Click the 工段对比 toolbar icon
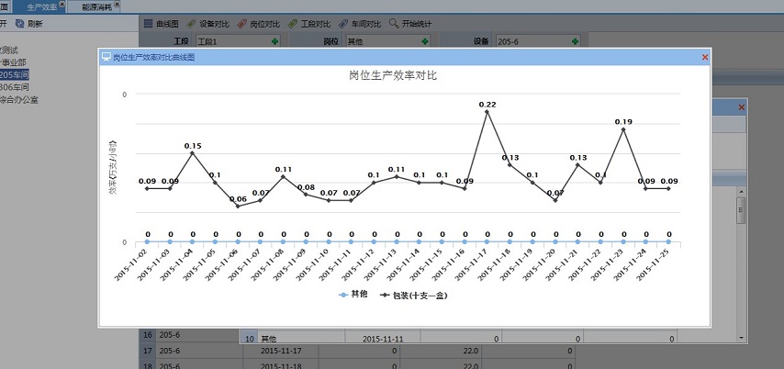Screen dimensions: 784x369 click(x=308, y=23)
